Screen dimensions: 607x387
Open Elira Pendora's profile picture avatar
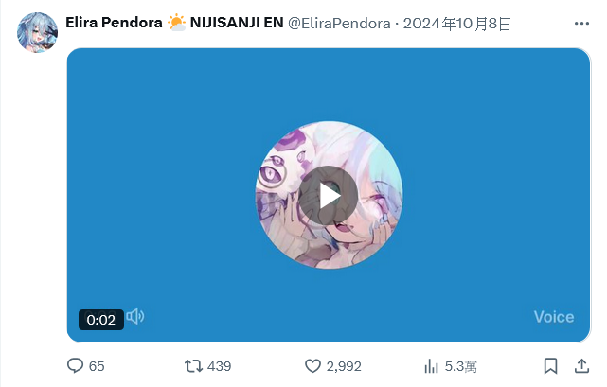tap(37, 32)
